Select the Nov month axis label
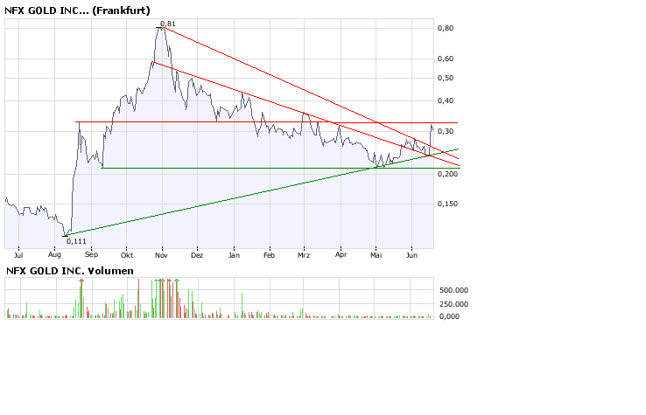Image resolution: width=646 pixels, height=415 pixels. coord(162,256)
